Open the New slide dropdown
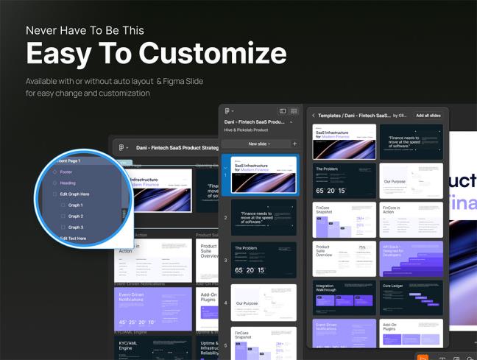The image size is (477, 360). (x=258, y=144)
